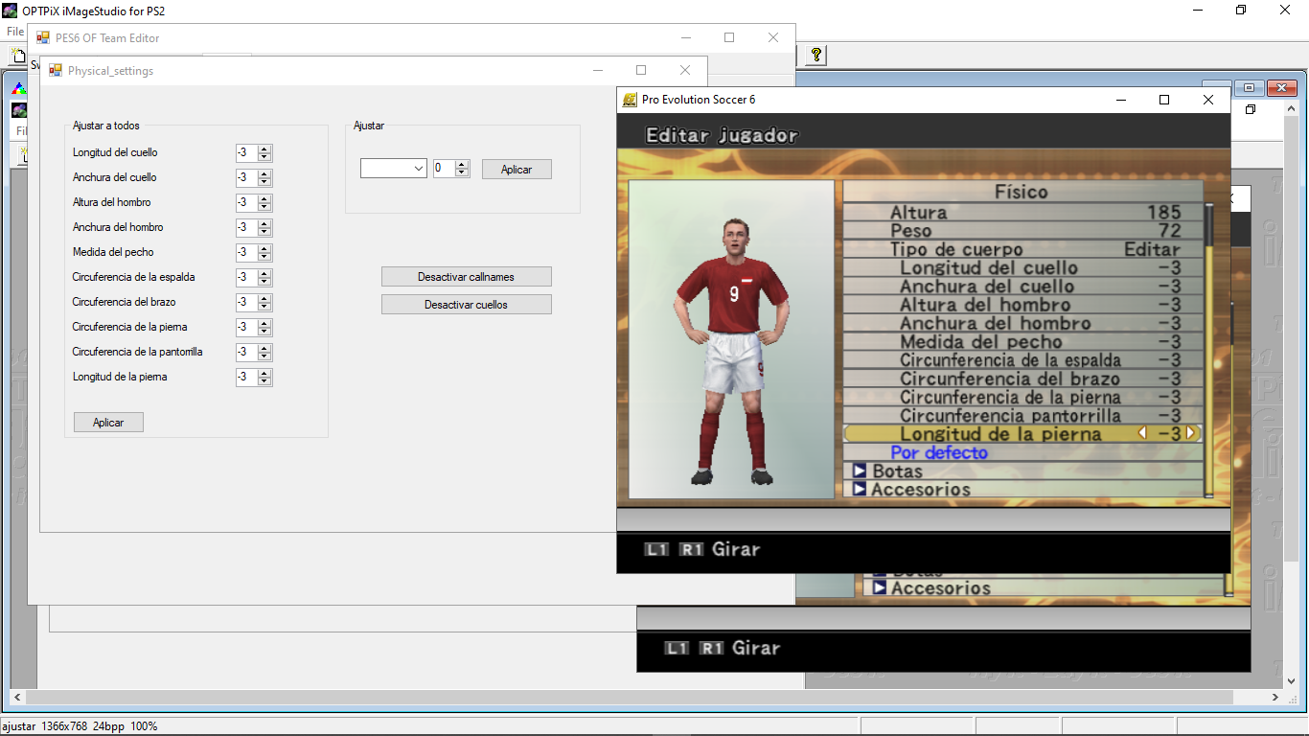Click left arrow beside Longitud de la pierna value
The image size is (1309, 736).
[x=1142, y=433]
